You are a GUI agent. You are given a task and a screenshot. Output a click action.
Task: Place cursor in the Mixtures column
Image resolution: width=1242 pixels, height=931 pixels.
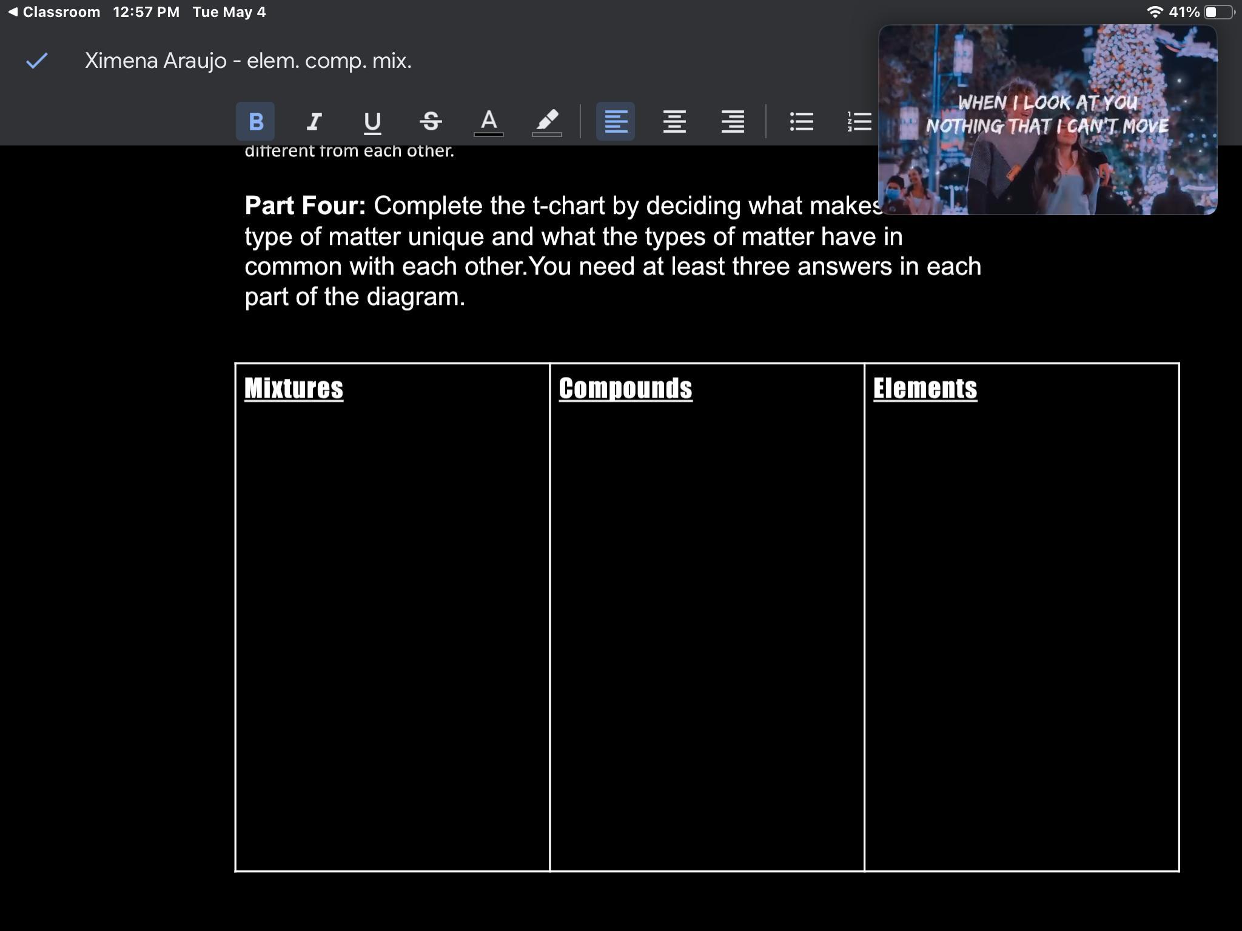point(392,606)
